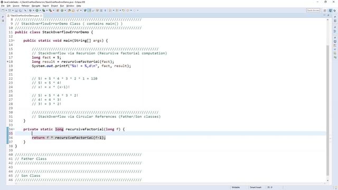Open the Refactor menu
The height and width of the screenshot is (190, 338).
pyautogui.click(x=25, y=6)
